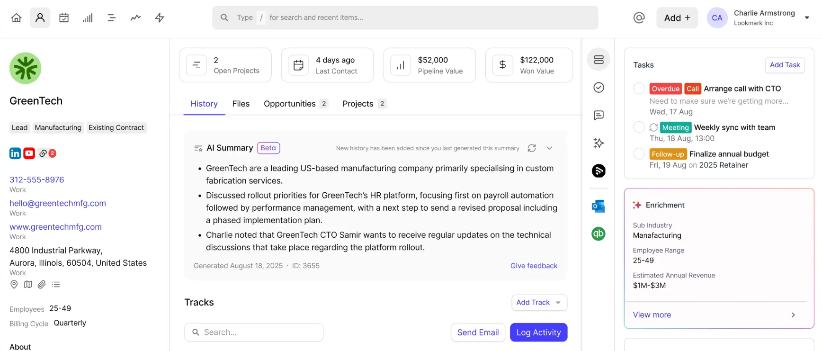Open the black circular integration icon
Viewport: 822px width, 351px height.
click(599, 171)
